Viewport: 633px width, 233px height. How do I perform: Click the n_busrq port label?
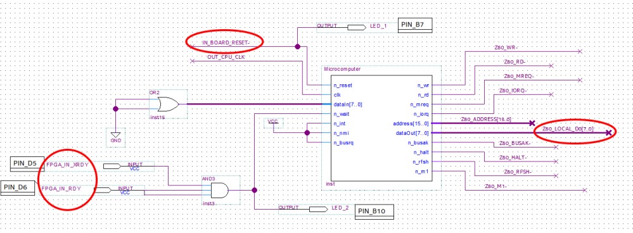pos(343,142)
